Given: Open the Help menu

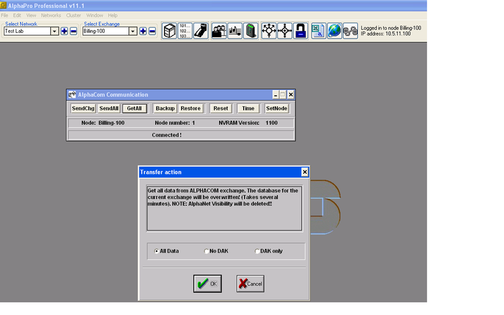Looking at the screenshot, I should click(x=113, y=15).
